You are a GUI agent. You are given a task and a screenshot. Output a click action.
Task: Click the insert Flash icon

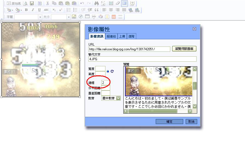click(81, 17)
